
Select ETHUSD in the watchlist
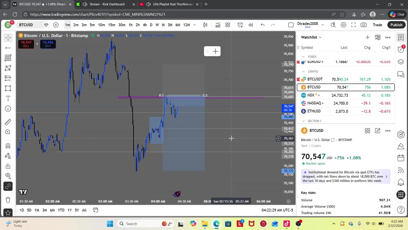(x=346, y=111)
